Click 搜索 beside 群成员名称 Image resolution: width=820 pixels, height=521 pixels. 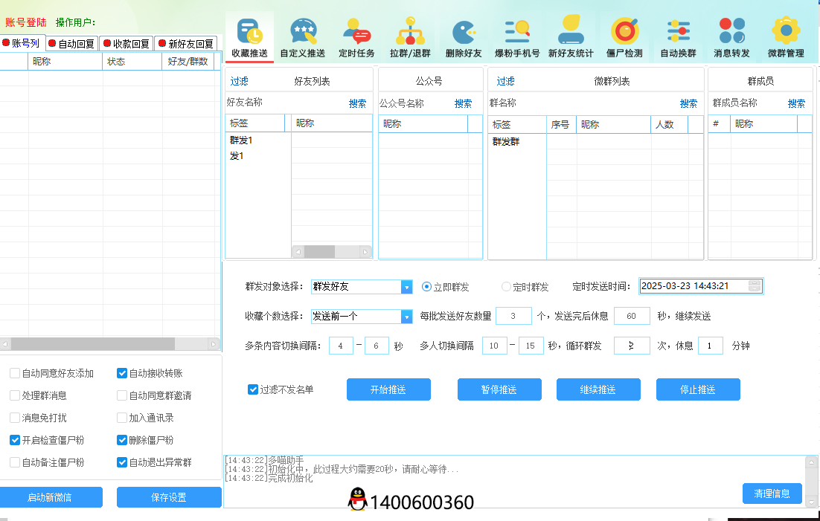tap(796, 103)
